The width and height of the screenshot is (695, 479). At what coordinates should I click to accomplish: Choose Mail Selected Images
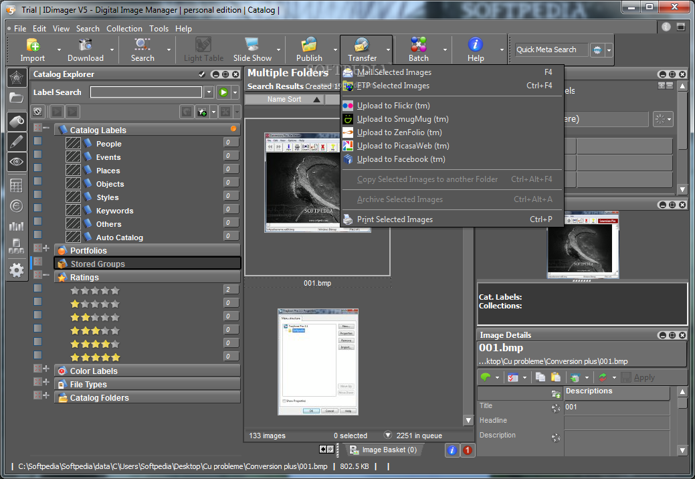click(x=452, y=72)
